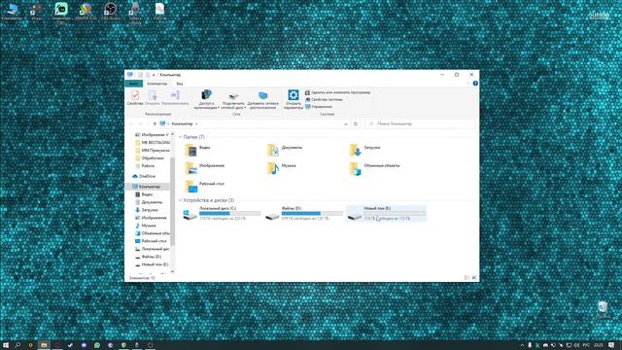The width and height of the screenshot is (622, 350).
Task: Click Добавить сетевое расположение icon
Action: click(x=262, y=100)
